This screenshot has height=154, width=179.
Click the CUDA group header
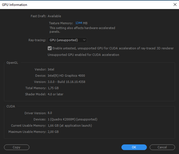click(x=11, y=106)
